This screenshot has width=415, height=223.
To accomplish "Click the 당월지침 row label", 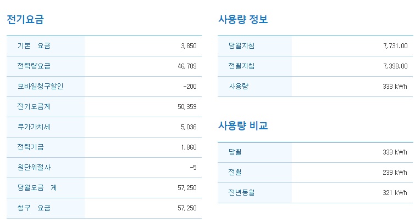I will pos(241,46).
